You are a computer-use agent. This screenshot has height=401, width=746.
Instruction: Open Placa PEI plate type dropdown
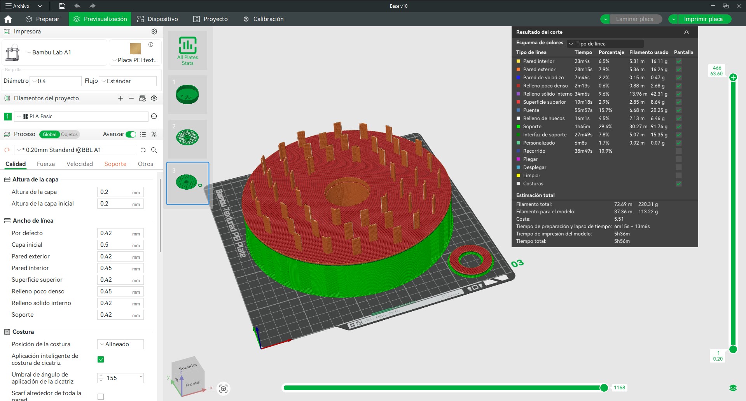pyautogui.click(x=135, y=60)
